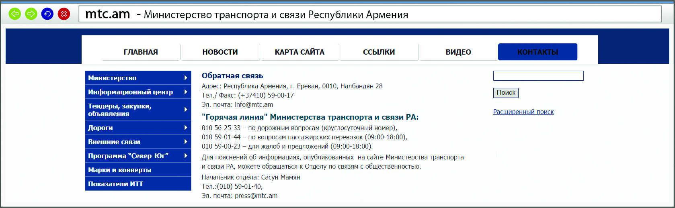Click the site search input field
675x208 pixels.
(538, 75)
